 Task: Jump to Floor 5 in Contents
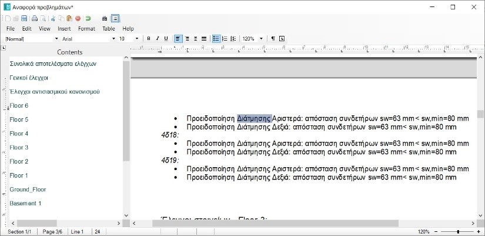click(19, 119)
